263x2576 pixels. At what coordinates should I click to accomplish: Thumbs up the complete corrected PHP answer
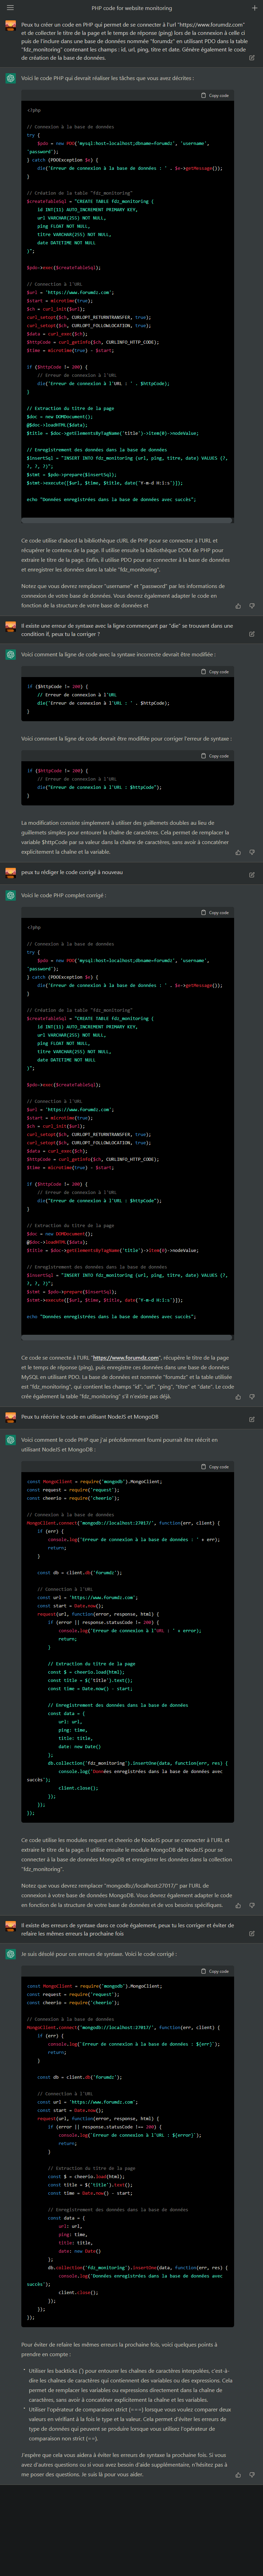[x=238, y=1397]
